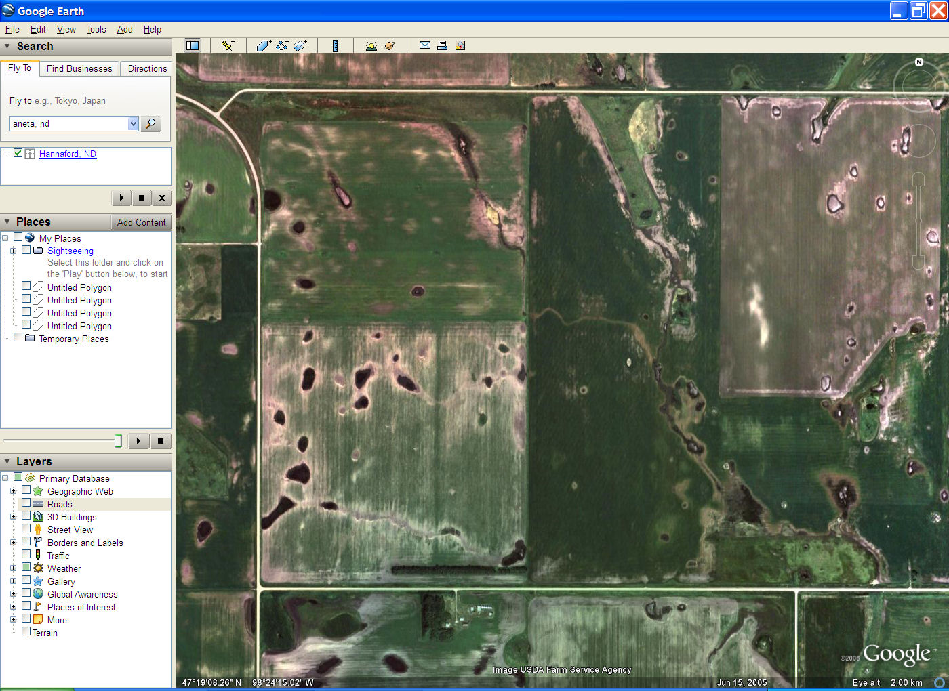Add a path with the toolbar icon
949x691 pixels.
[x=282, y=45]
